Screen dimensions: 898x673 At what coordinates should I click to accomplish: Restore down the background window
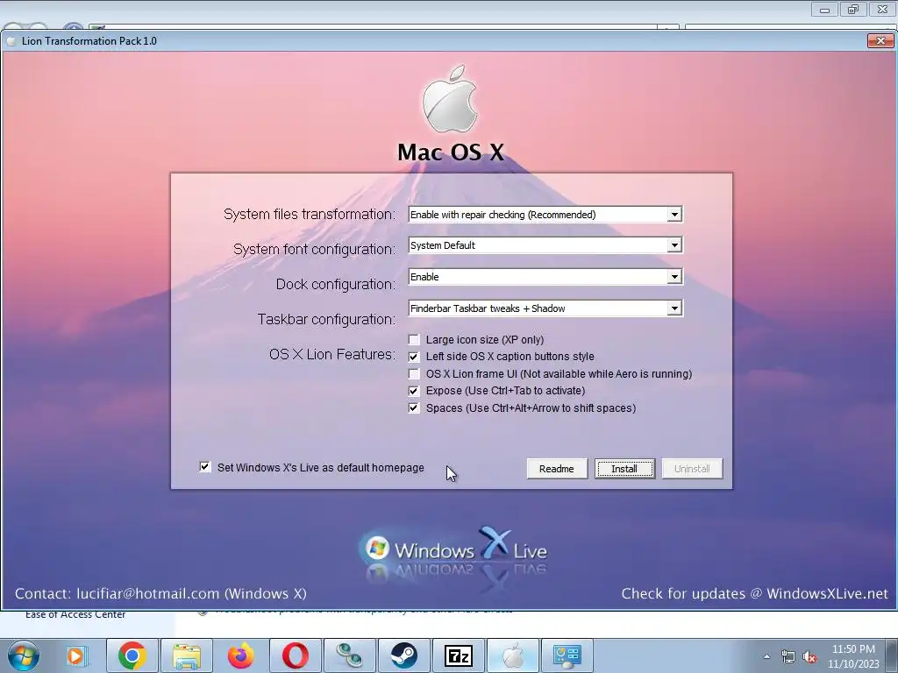pos(853,9)
